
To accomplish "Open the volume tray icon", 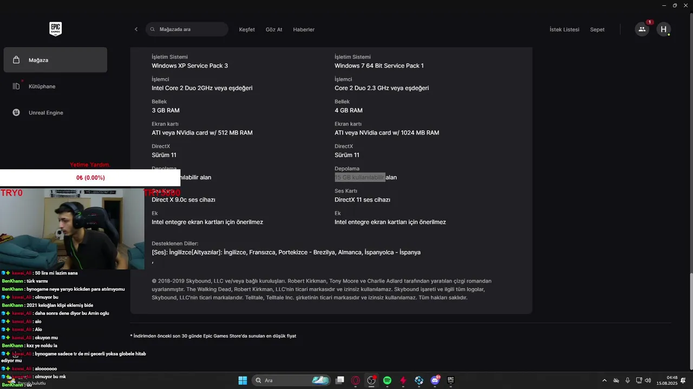I will tap(648, 380).
